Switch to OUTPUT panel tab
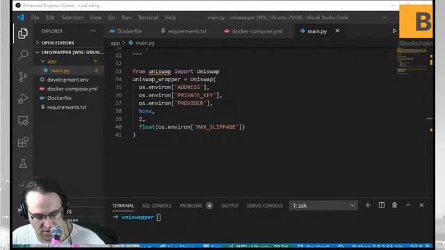Image resolution: width=445 pixels, height=250 pixels. (x=230, y=206)
